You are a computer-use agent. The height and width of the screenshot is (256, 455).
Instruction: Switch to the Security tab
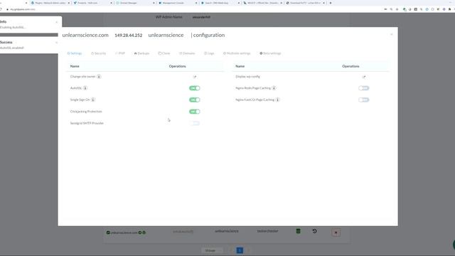98,53
